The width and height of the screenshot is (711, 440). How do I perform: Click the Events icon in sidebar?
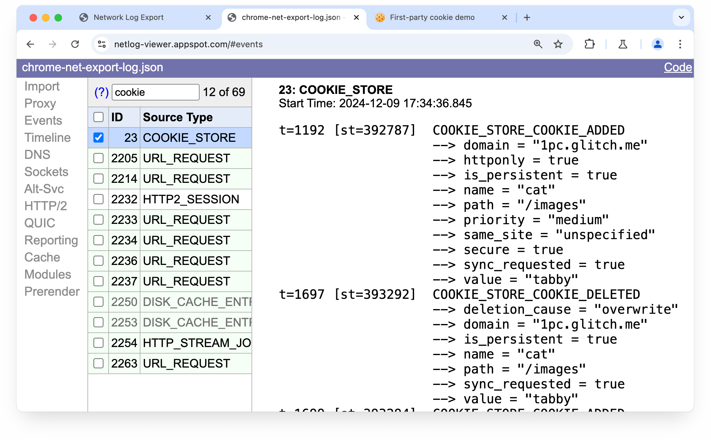pos(43,120)
